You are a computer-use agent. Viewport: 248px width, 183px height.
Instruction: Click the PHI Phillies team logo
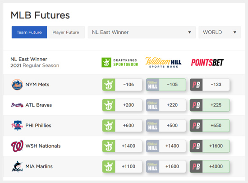[17, 126]
